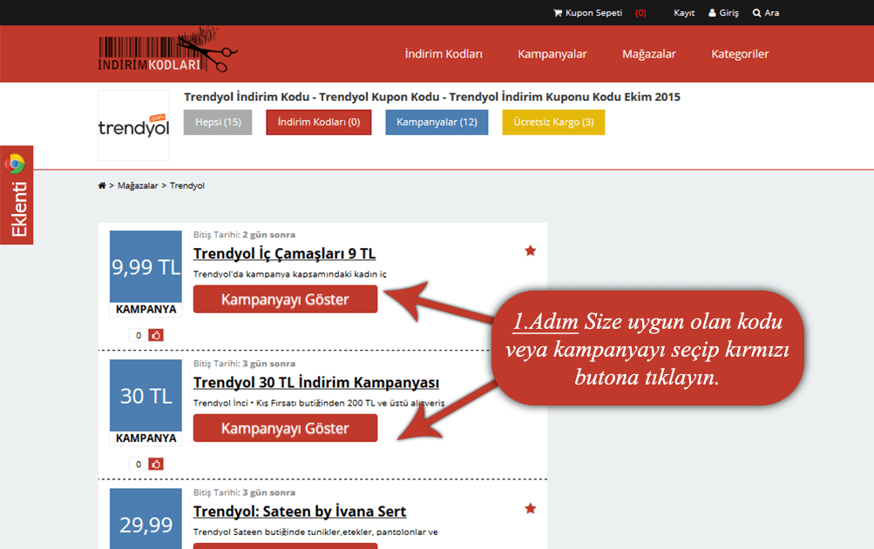Click 'Bitiş Tarihi: 2 gün sonra' text
This screenshot has width=874, height=549.
pos(244,235)
